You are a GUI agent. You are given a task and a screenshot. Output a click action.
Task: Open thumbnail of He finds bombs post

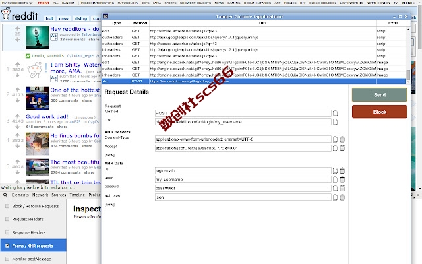tap(37, 144)
